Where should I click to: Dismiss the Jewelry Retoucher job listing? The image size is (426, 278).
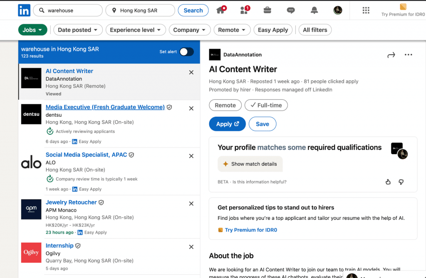[x=191, y=204]
